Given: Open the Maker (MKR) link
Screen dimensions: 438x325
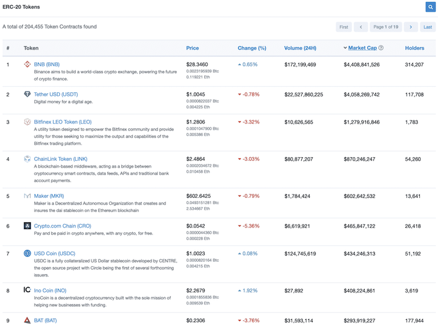Looking at the screenshot, I should [49, 196].
